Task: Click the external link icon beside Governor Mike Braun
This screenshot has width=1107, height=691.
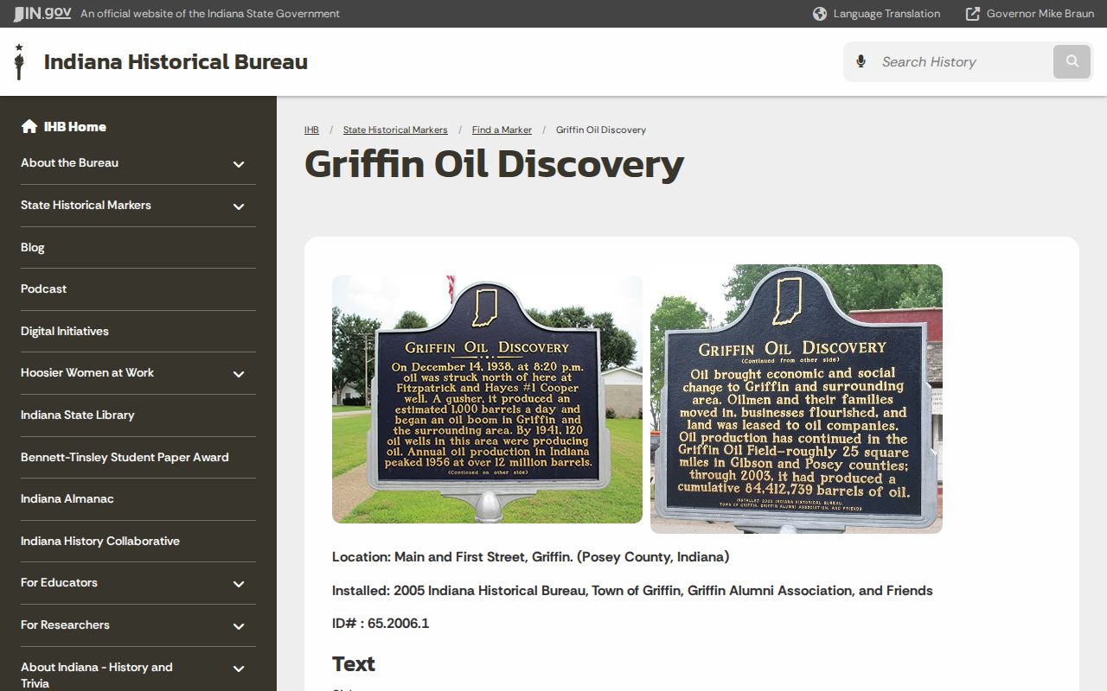Action: coord(973,14)
